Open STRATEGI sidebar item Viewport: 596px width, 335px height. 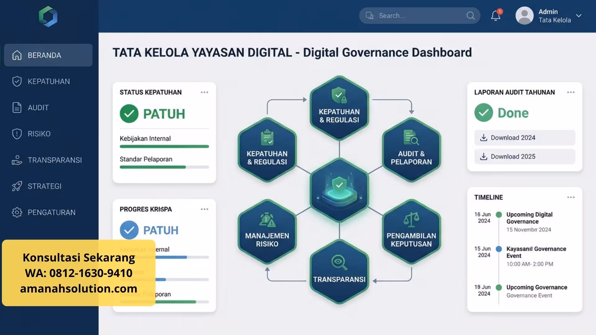48,186
